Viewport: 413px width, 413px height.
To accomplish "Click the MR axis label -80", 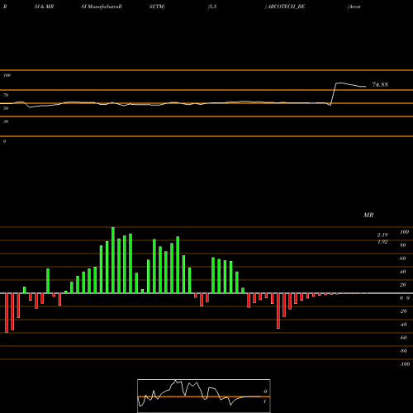I will [403, 351].
